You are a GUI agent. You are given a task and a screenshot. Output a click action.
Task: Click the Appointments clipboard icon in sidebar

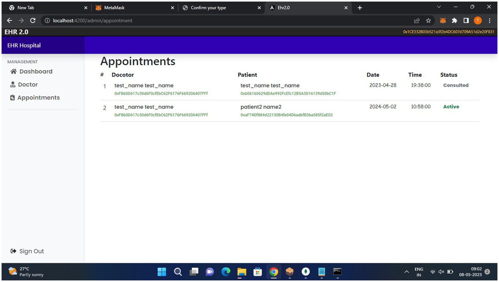pos(12,97)
